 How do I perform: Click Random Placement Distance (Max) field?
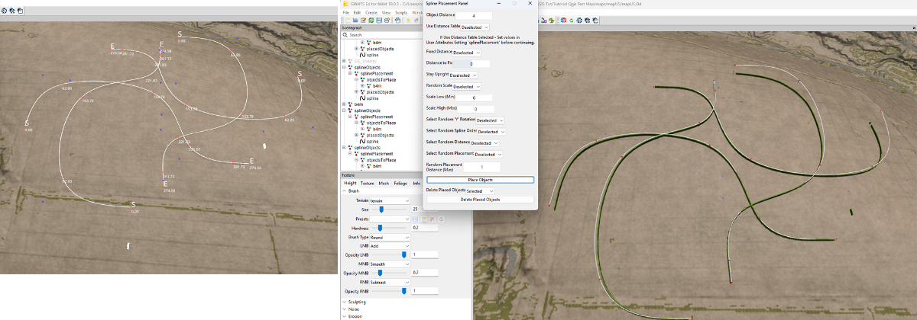click(481, 166)
